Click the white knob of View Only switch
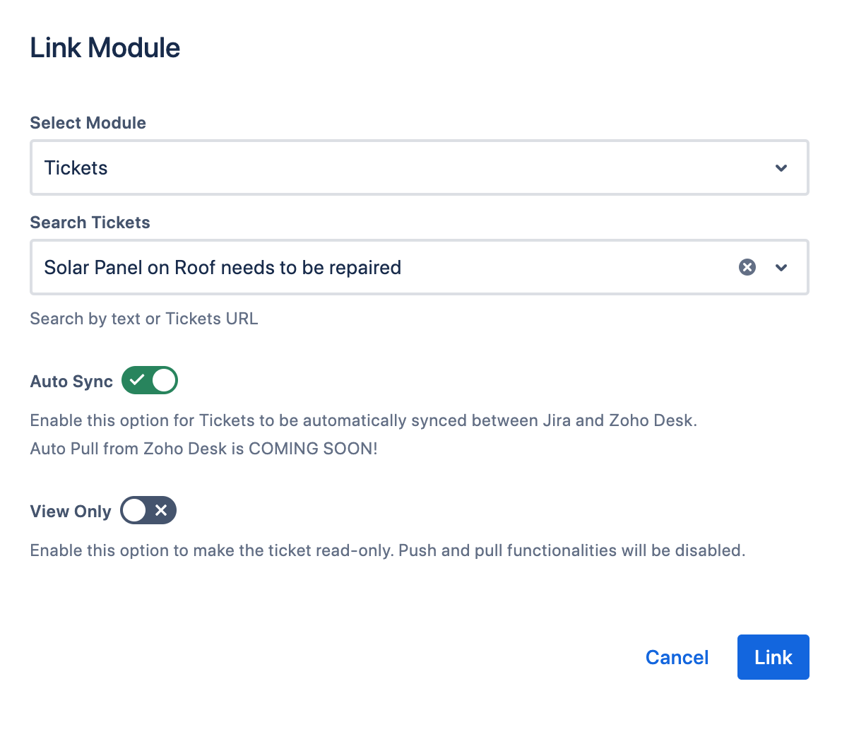 tap(134, 510)
